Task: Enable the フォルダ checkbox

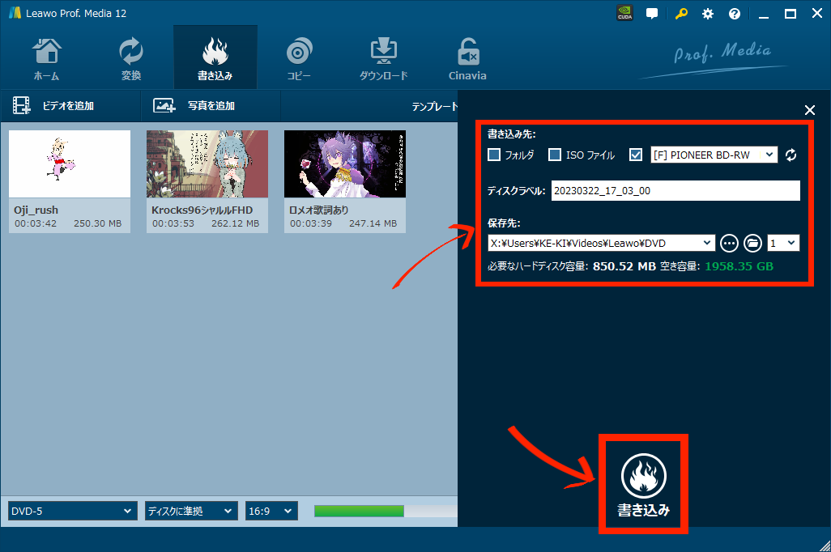Action: pos(494,155)
